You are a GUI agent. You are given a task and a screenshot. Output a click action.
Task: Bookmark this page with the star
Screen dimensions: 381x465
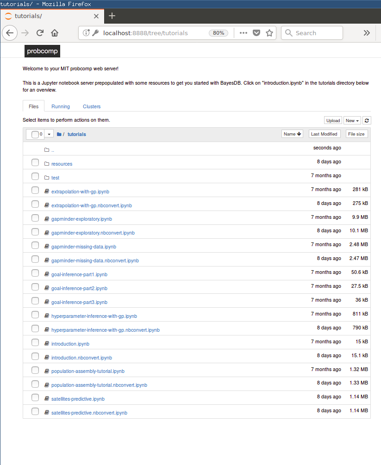[269, 33]
